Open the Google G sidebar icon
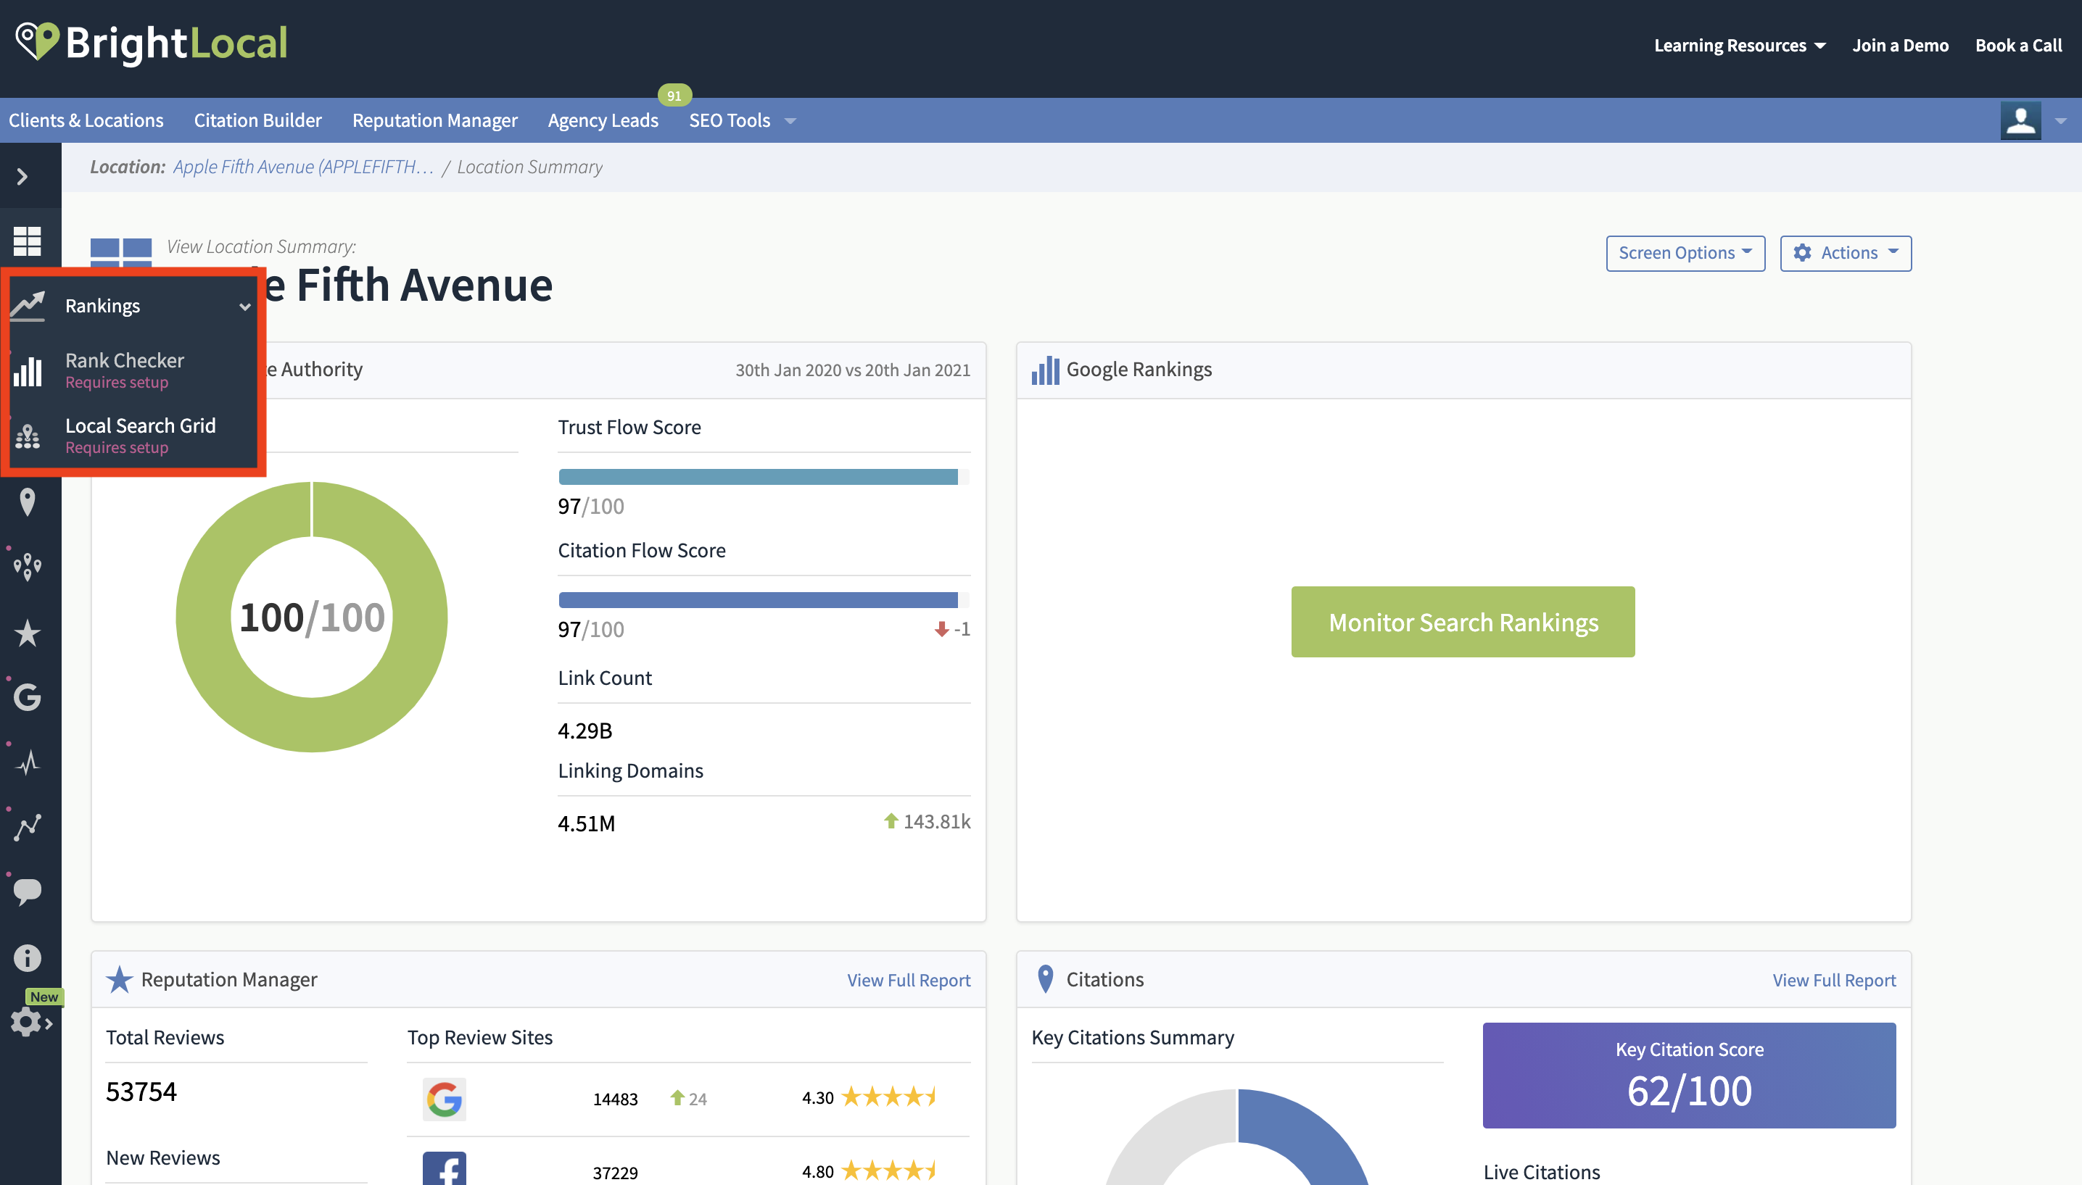 pyautogui.click(x=27, y=697)
